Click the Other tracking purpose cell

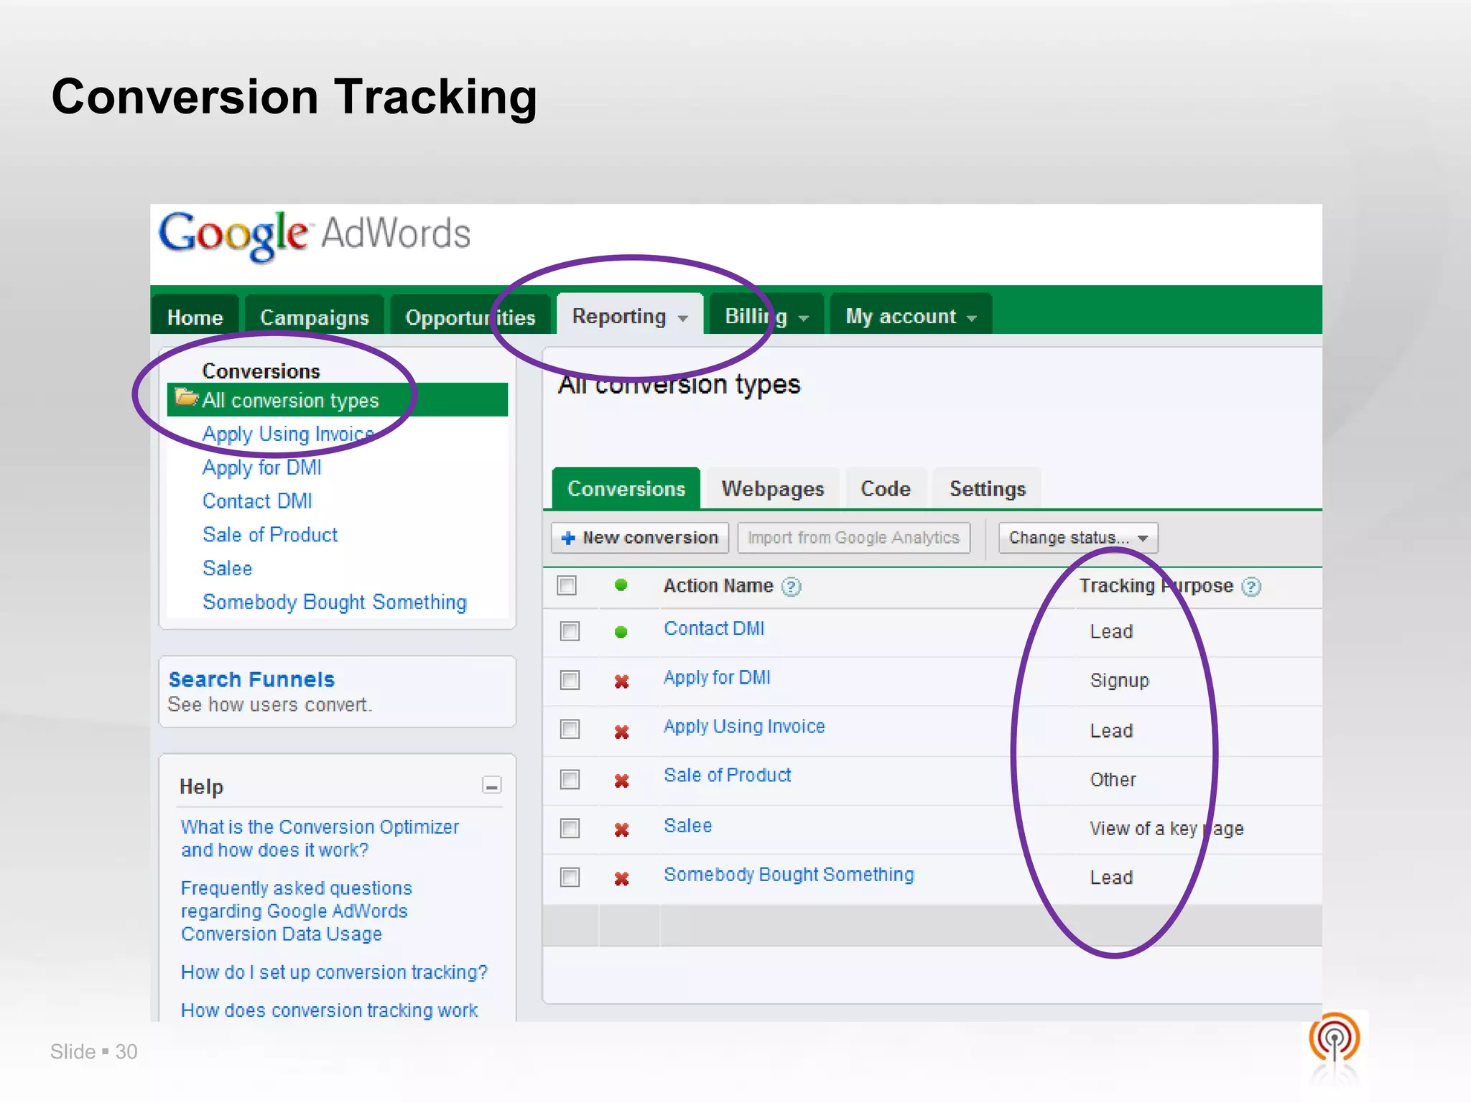pos(1113,780)
